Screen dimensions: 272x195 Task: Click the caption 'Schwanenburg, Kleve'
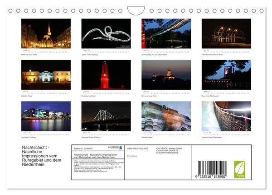click(x=149, y=96)
